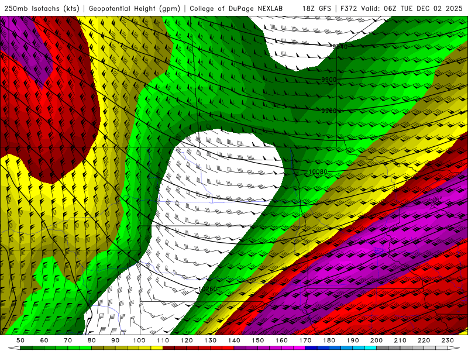Screen dimensions: 468x351
Task: Click the 170 label on the color scale
Action: tap(305, 340)
